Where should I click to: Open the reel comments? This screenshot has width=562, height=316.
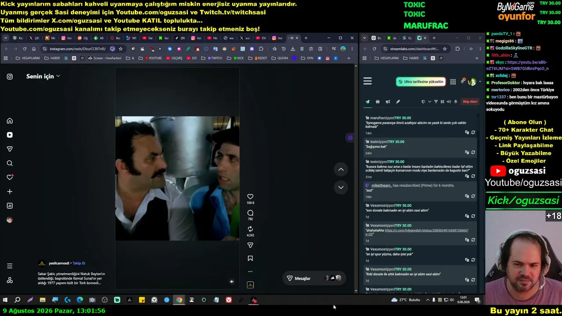tap(250, 213)
